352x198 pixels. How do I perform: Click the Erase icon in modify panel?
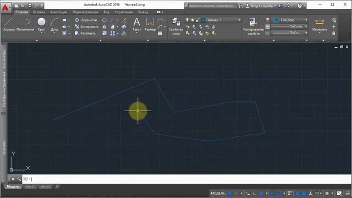point(124,20)
